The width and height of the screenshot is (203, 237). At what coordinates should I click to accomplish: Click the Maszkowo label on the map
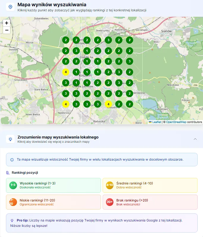[173, 85]
